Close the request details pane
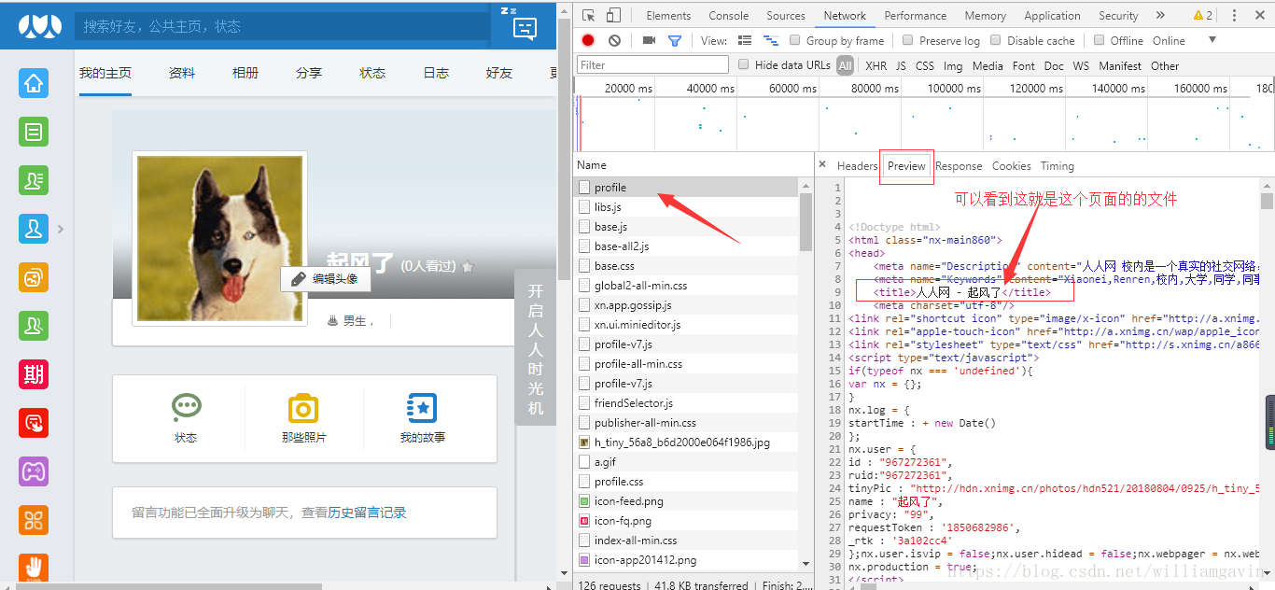The height and width of the screenshot is (590, 1275). [x=822, y=164]
